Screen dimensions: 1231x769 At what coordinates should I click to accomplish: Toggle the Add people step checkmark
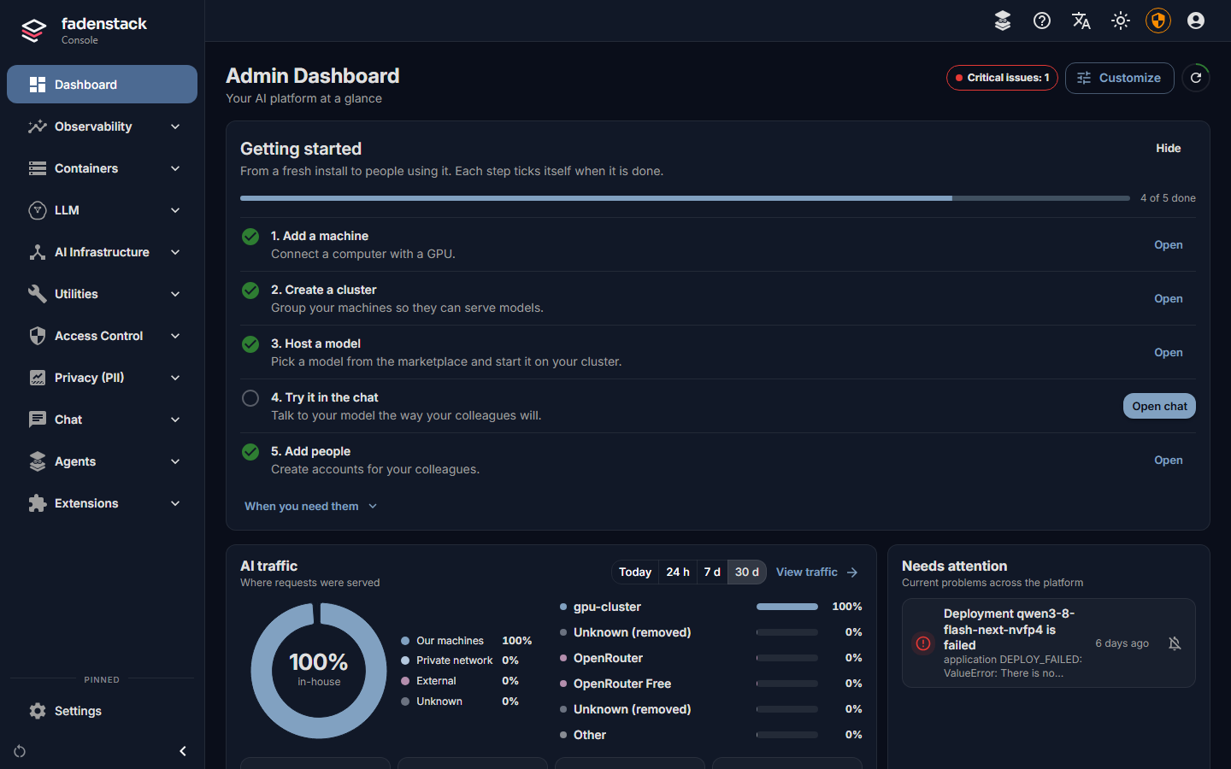coord(250,452)
